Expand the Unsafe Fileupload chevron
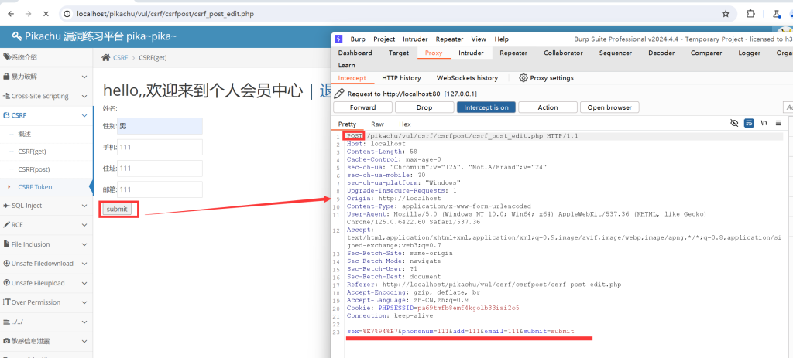 point(84,283)
